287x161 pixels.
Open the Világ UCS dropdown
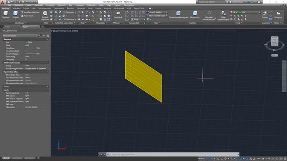138,19
